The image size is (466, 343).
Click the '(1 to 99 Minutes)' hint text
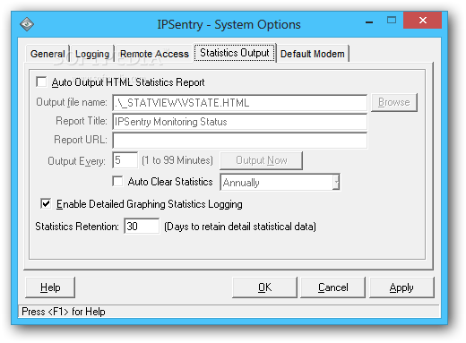(x=177, y=160)
